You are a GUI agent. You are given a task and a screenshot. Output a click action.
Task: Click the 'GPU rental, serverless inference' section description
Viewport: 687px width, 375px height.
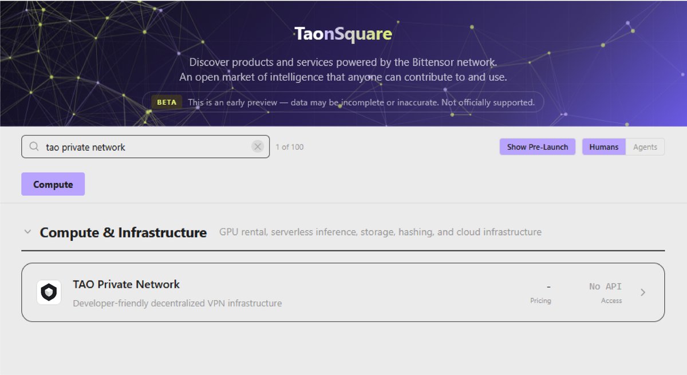pyautogui.click(x=380, y=232)
